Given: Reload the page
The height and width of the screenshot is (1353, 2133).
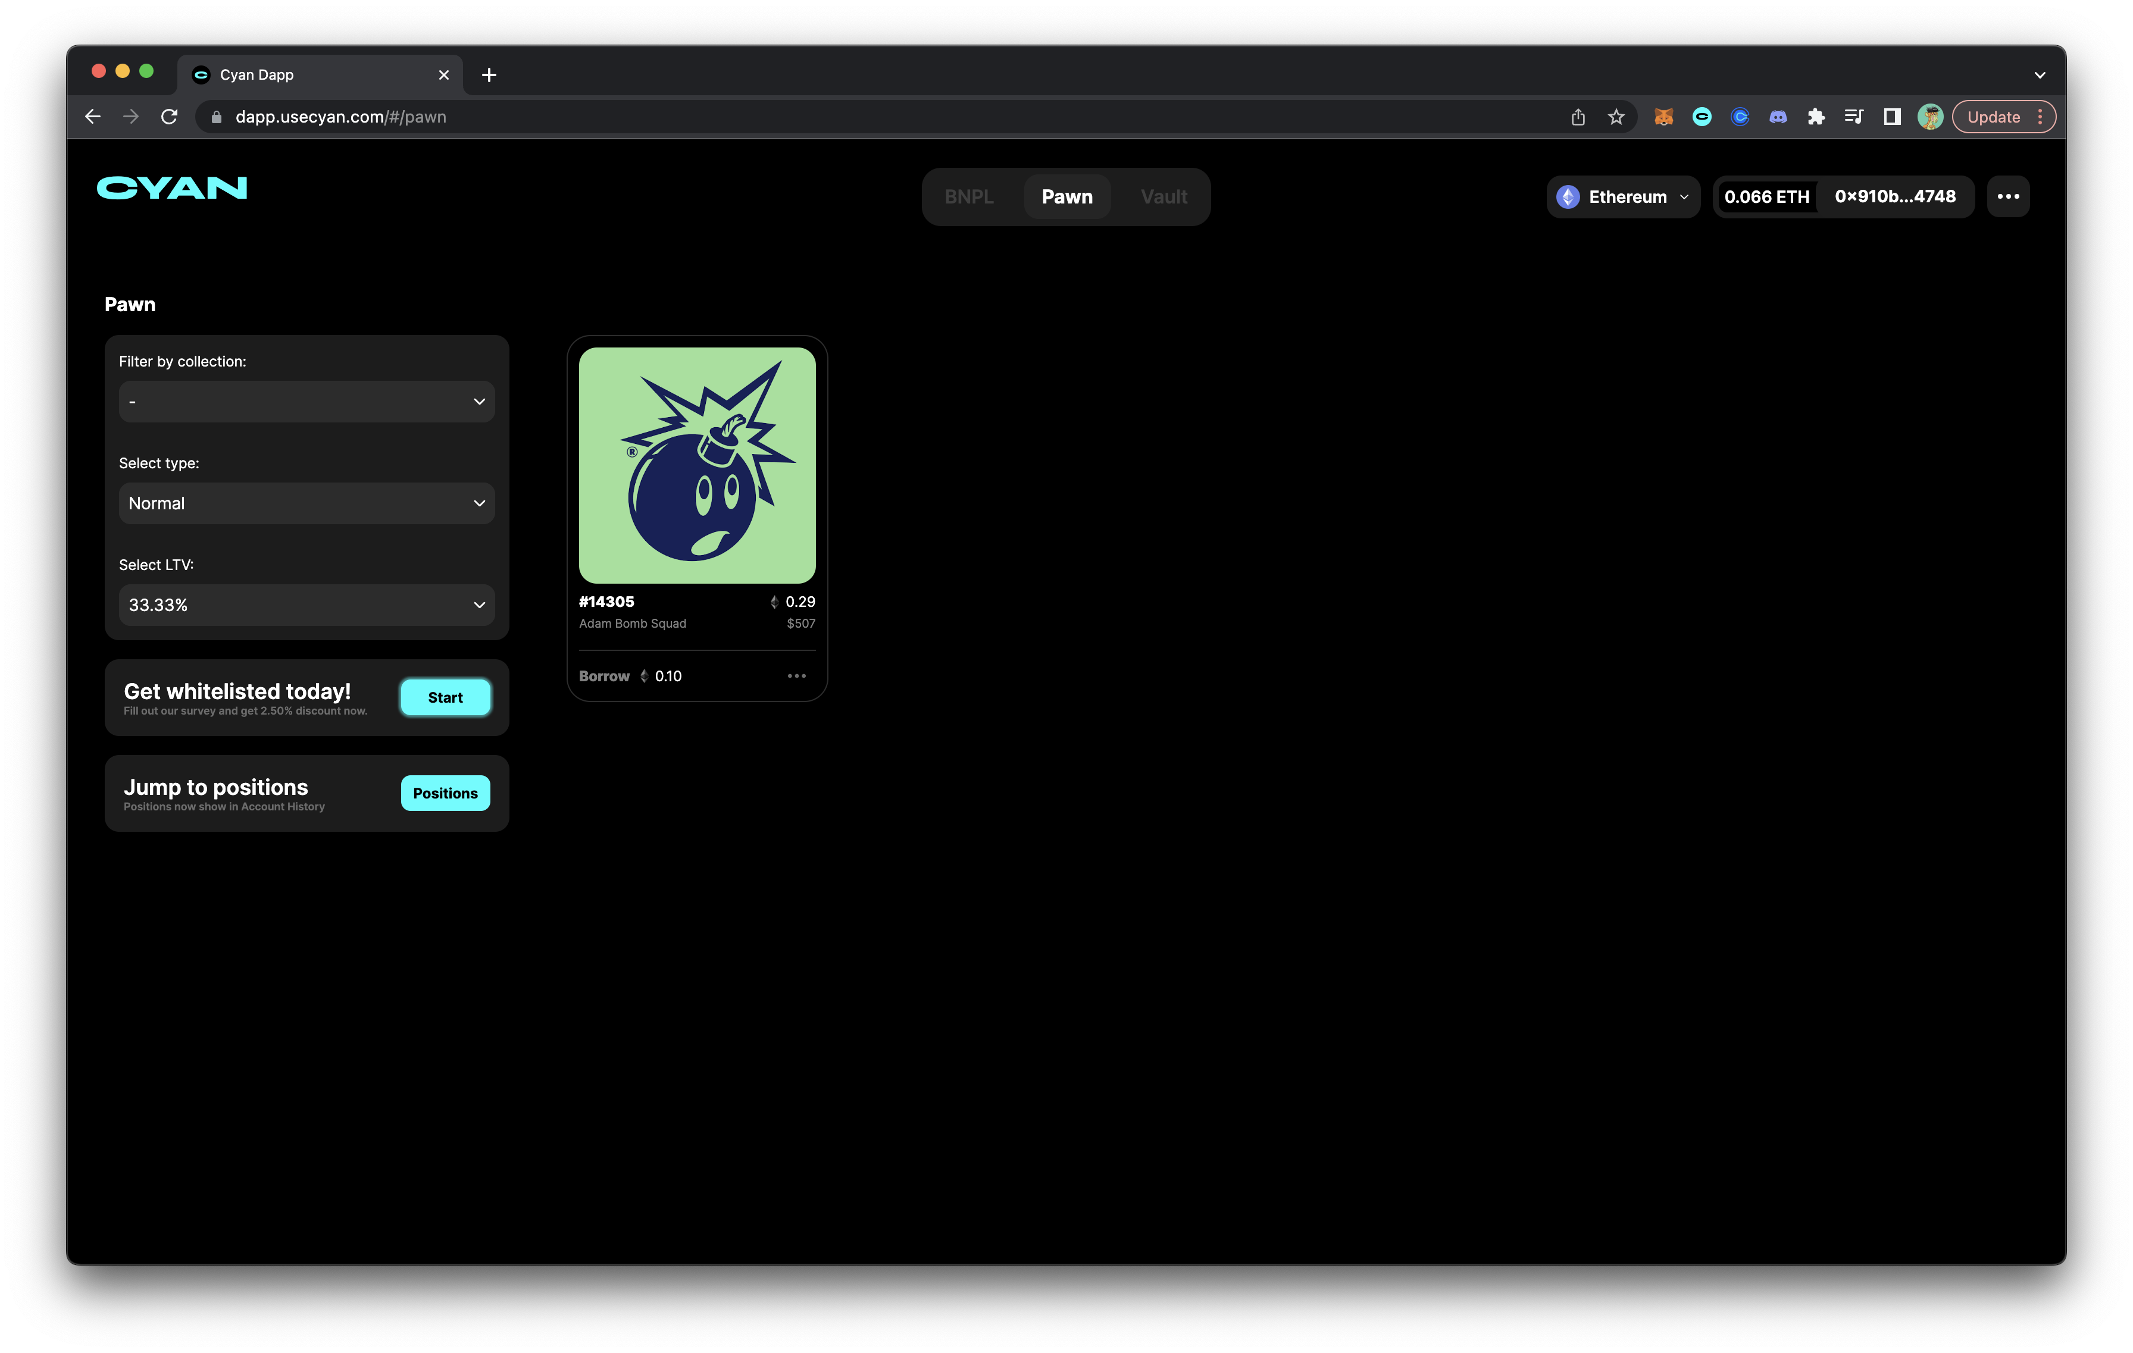Looking at the screenshot, I should click(169, 117).
